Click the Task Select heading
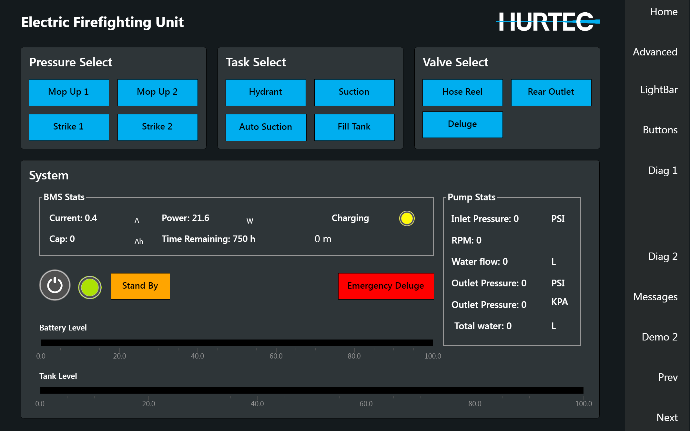690x431 pixels. coord(256,62)
